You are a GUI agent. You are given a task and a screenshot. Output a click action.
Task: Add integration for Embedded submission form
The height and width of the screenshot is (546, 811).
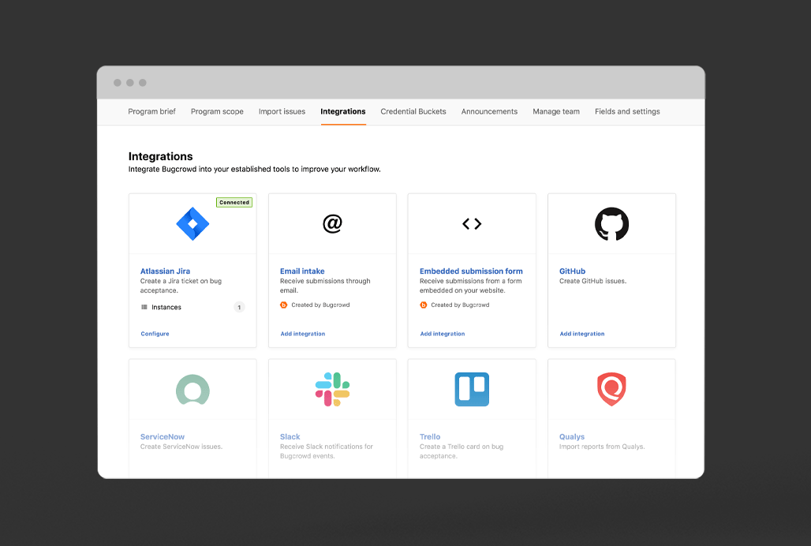click(x=443, y=334)
